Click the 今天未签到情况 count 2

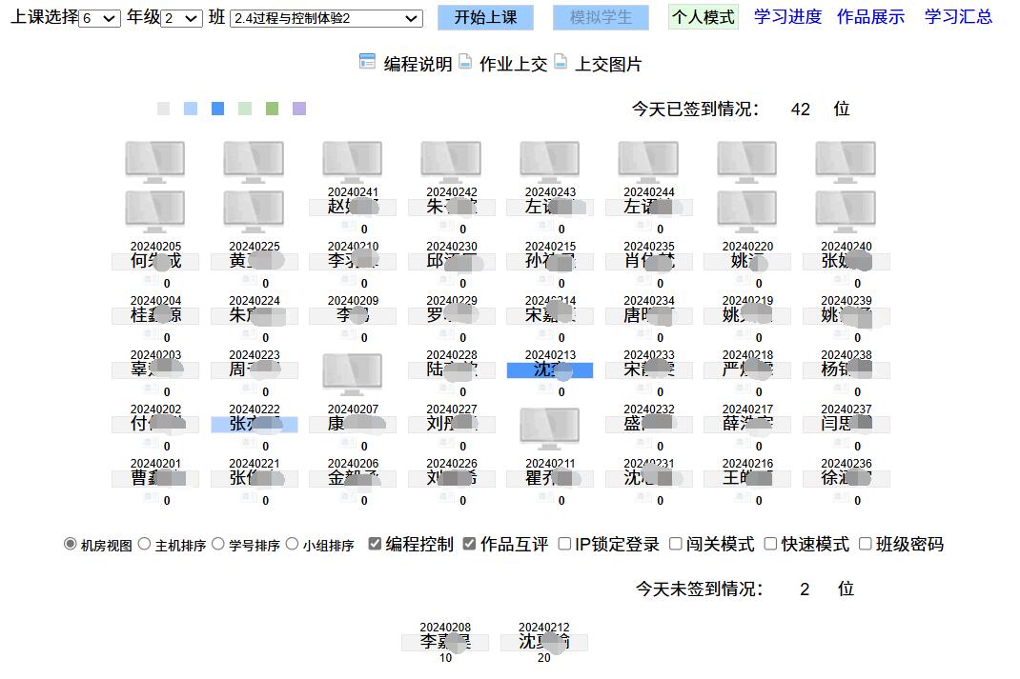(805, 589)
